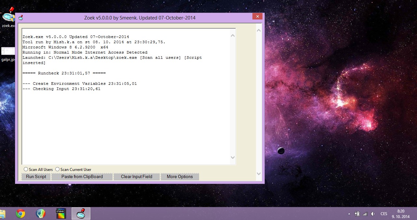Select the zoek.exe desktop icon
This screenshot has width=417, height=220.
click(x=8, y=17)
